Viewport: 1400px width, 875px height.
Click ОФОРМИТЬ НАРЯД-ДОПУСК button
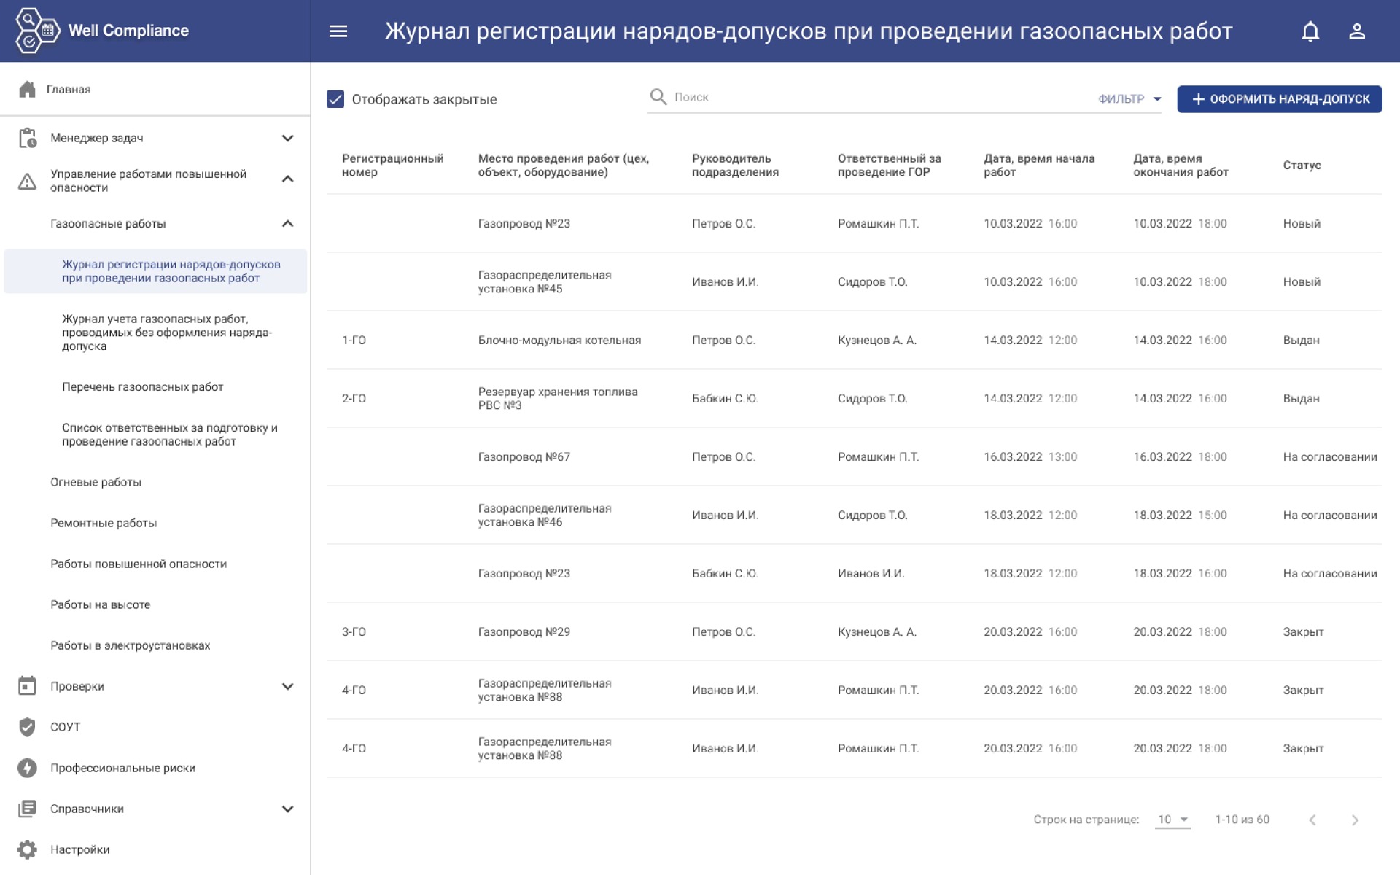pyautogui.click(x=1279, y=99)
